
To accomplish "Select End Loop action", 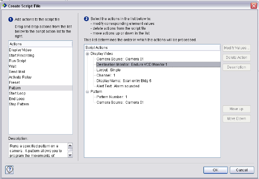I will pyautogui.click(x=40, y=99).
